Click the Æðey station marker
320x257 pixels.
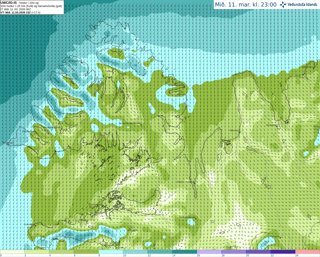113,73
